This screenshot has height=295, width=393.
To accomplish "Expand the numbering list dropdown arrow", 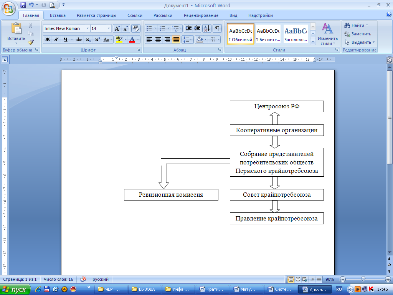I will point(168,28).
